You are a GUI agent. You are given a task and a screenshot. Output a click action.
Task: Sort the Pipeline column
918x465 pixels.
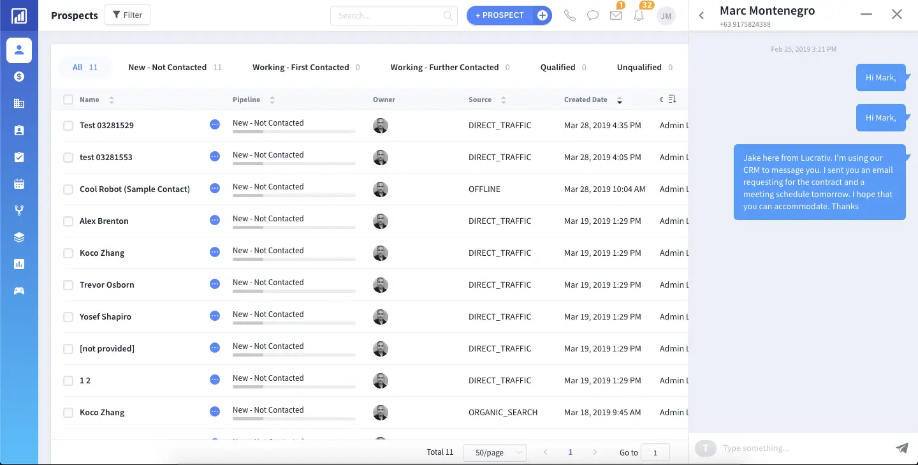pyautogui.click(x=272, y=100)
